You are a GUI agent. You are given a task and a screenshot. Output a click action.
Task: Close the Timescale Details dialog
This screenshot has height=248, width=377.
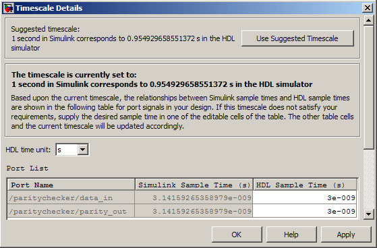click(368, 8)
